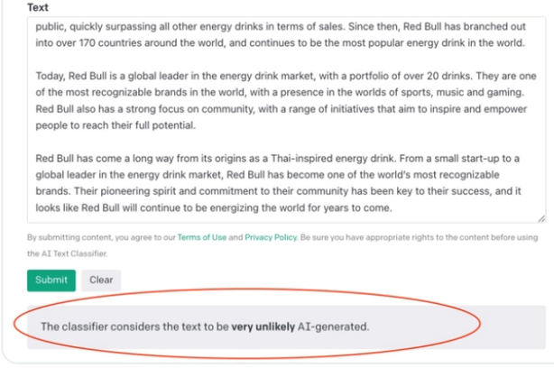
Task: Click the word "AI-generated" in the result
Action: [x=332, y=327]
